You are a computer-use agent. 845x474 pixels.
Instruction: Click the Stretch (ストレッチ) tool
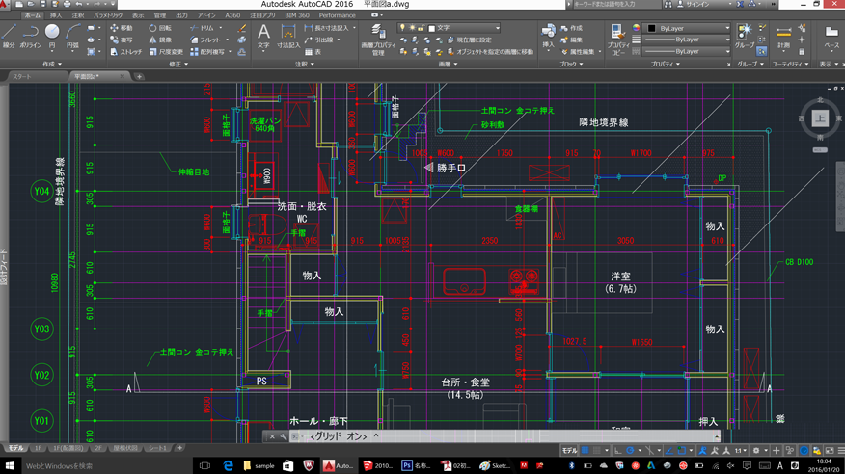[125, 52]
